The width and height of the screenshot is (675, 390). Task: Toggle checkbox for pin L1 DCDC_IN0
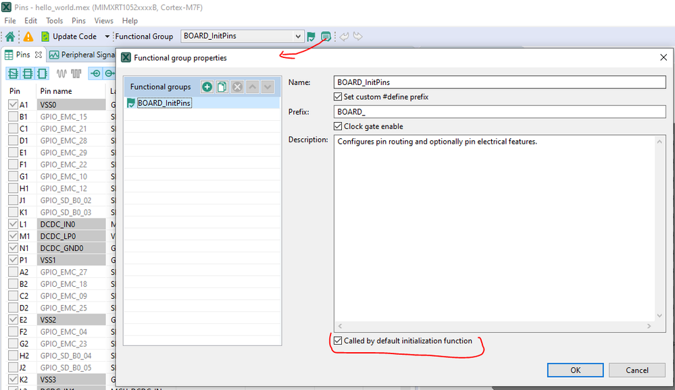[13, 224]
